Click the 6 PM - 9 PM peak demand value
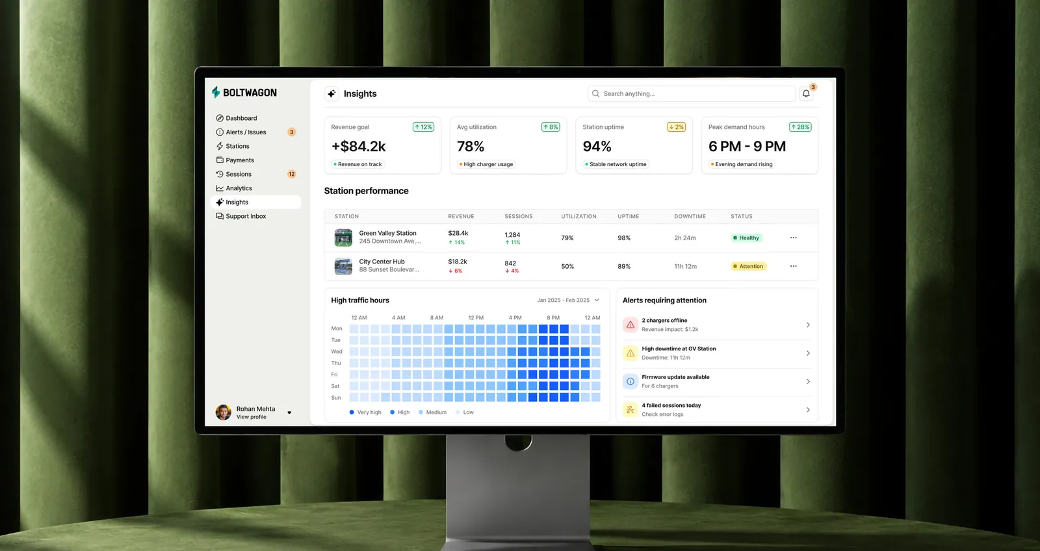Viewport: 1040px width, 551px height. [747, 147]
